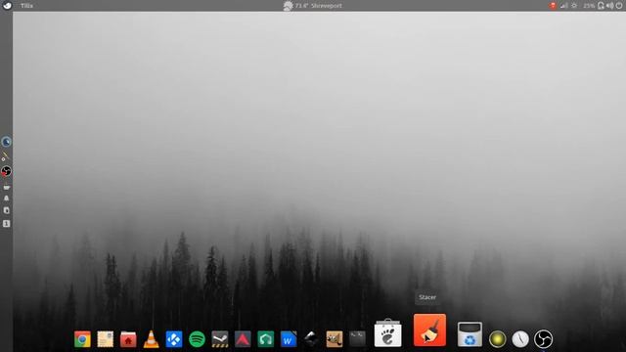This screenshot has width=626, height=352.
Task: Click the numbered workspace side panel icon
Action: click(7, 224)
